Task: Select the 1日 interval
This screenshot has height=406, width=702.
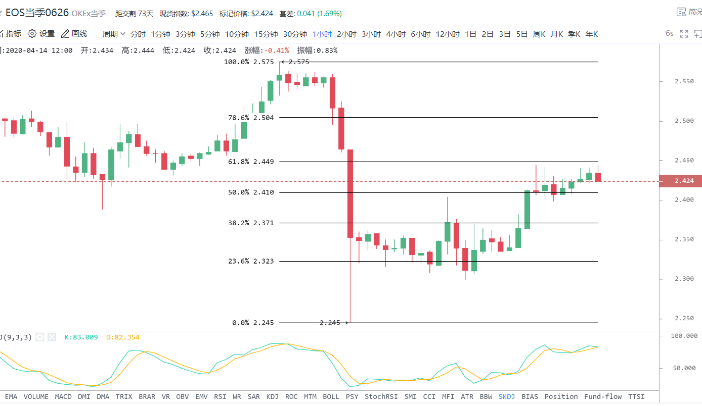Action: (470, 34)
